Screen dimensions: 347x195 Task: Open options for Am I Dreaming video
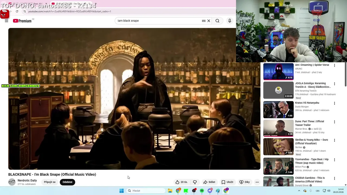tap(334, 66)
